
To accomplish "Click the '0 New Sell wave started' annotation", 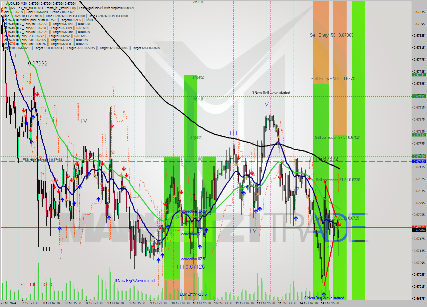I will coord(271,93).
